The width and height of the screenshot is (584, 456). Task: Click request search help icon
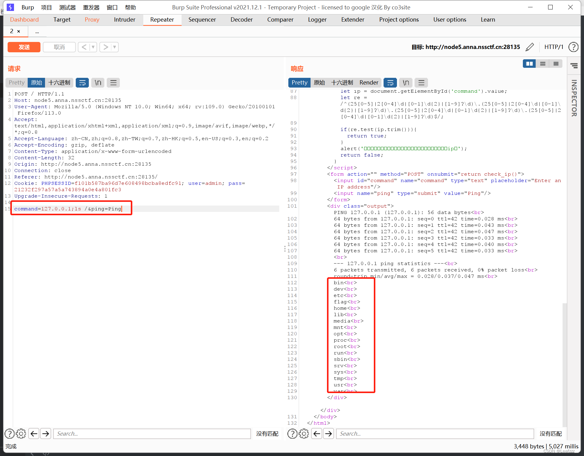(x=9, y=434)
